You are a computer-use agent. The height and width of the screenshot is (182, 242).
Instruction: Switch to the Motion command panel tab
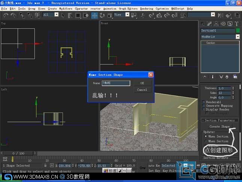[223, 24]
